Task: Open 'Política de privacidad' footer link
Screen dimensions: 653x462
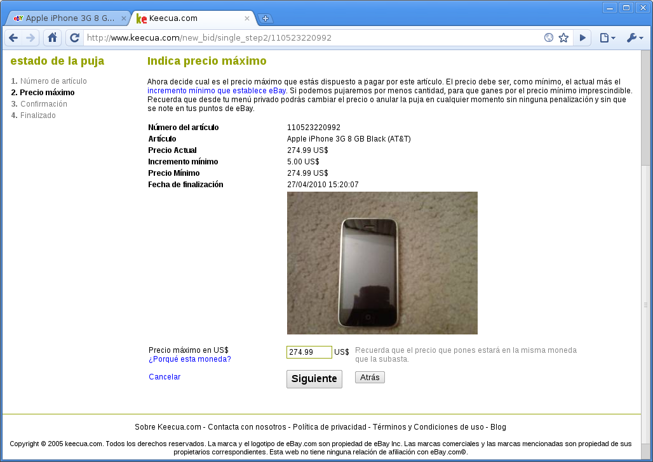Action: point(330,427)
